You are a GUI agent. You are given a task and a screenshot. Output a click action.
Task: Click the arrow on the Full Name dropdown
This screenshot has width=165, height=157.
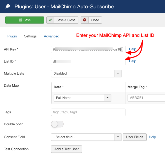[107, 98]
